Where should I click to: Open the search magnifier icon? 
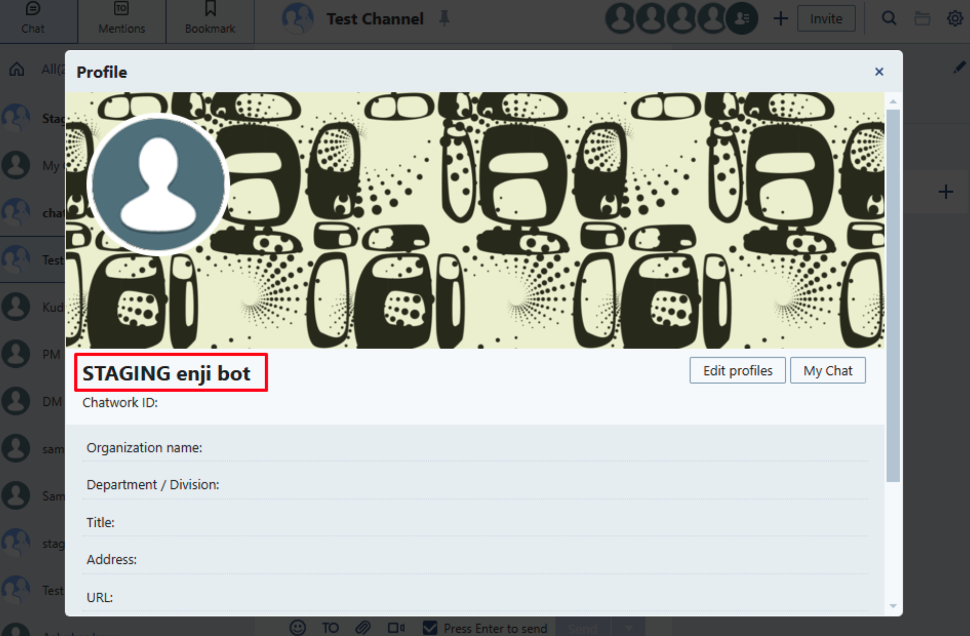tap(889, 19)
